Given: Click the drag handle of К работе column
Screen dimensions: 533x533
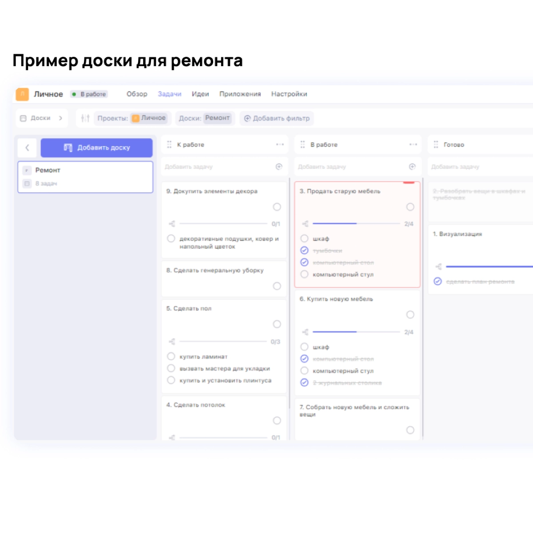Looking at the screenshot, I should tap(169, 145).
